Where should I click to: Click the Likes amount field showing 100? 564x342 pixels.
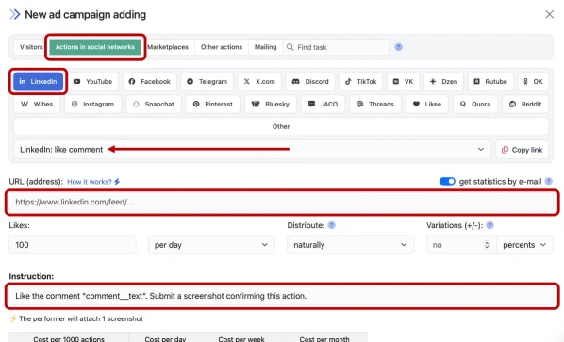73,245
